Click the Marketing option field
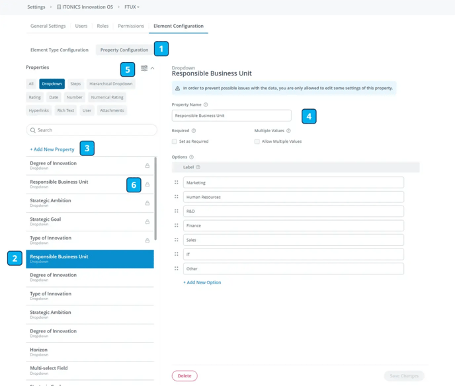The height and width of the screenshot is (386, 455). click(x=294, y=182)
